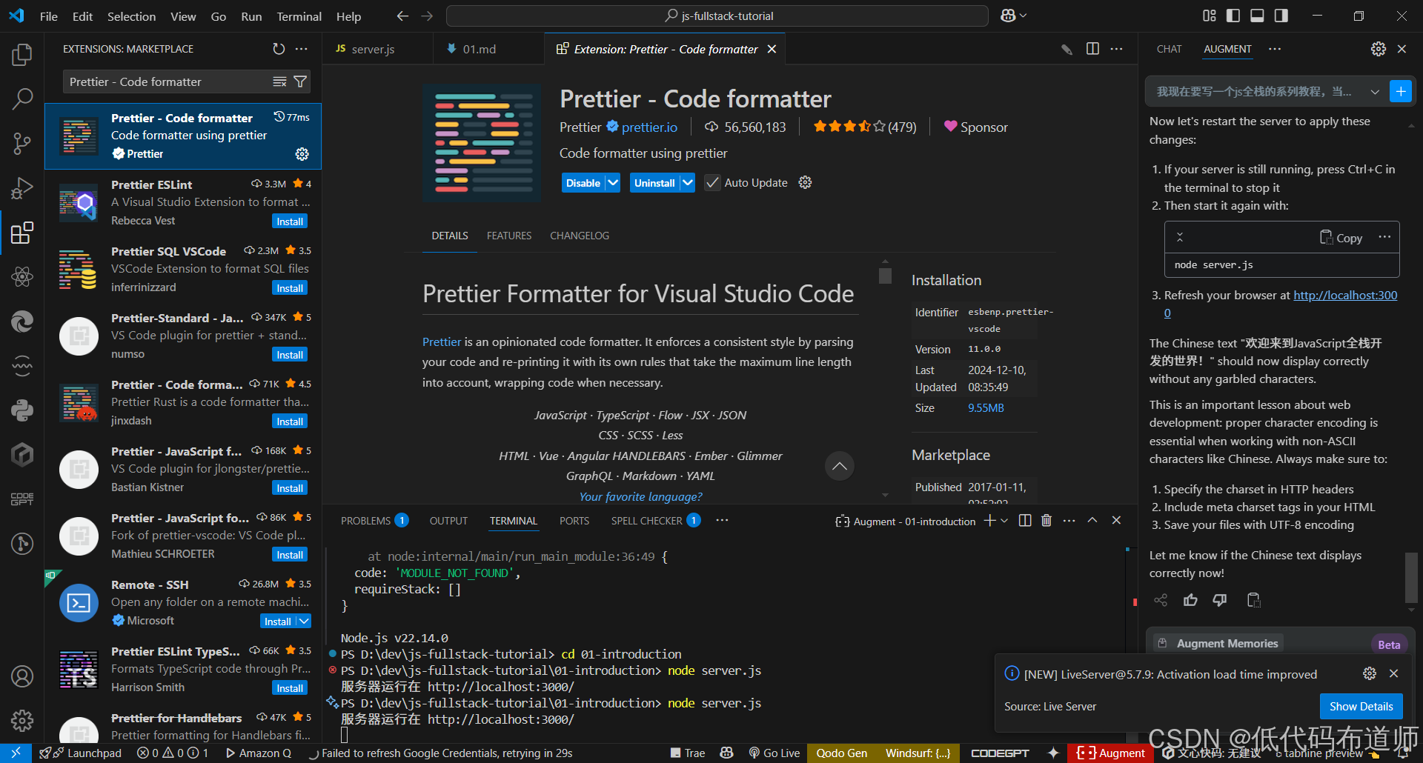Viewport: 1423px width, 763px height.
Task: Toggle secondary side bar layout icon
Action: click(1281, 16)
